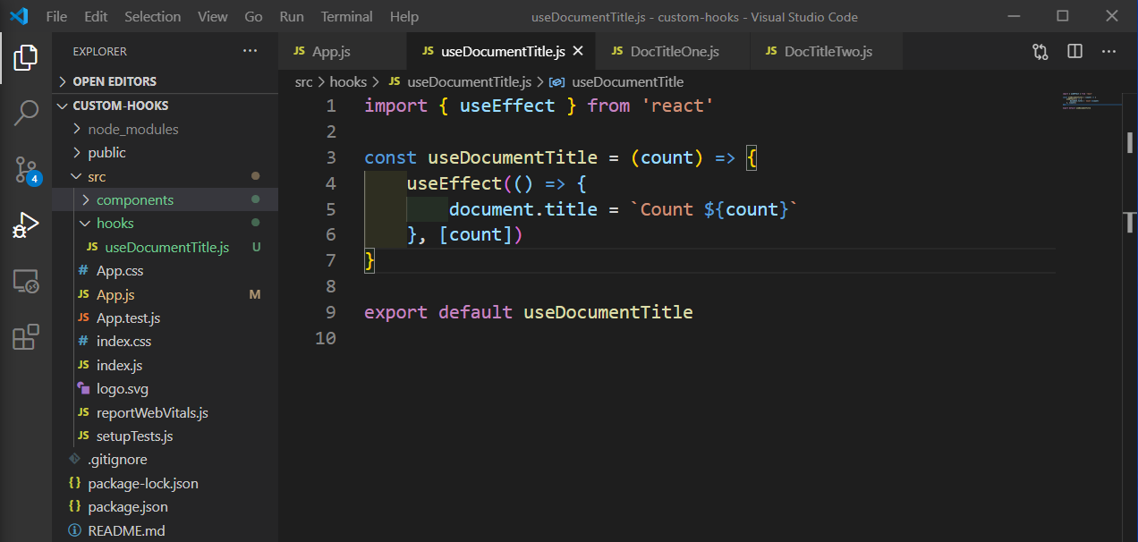
Task: Switch to the App.js editor tab
Action: click(343, 52)
